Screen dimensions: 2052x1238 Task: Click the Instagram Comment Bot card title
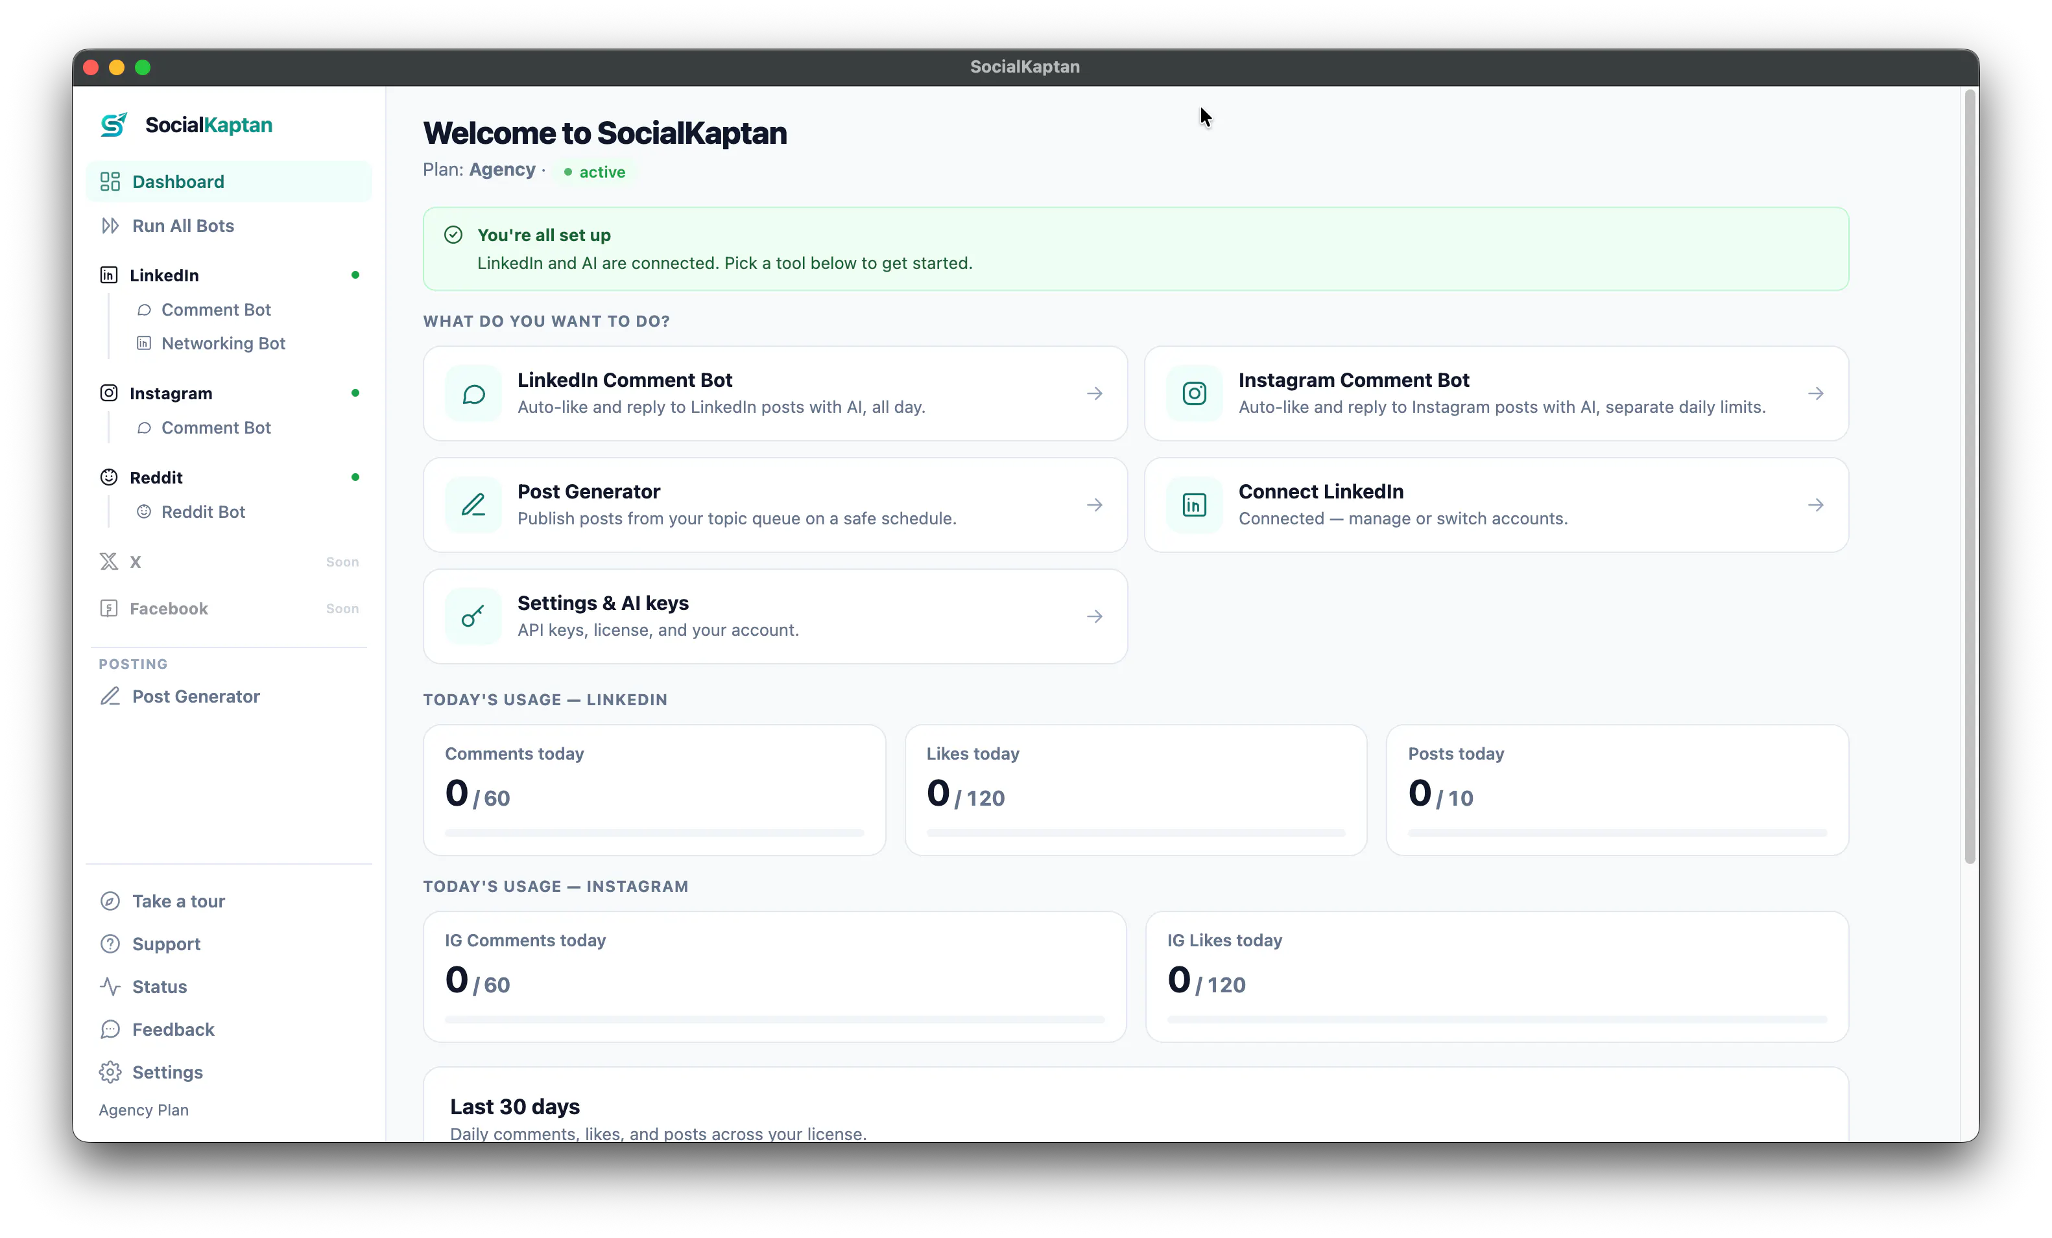1354,380
